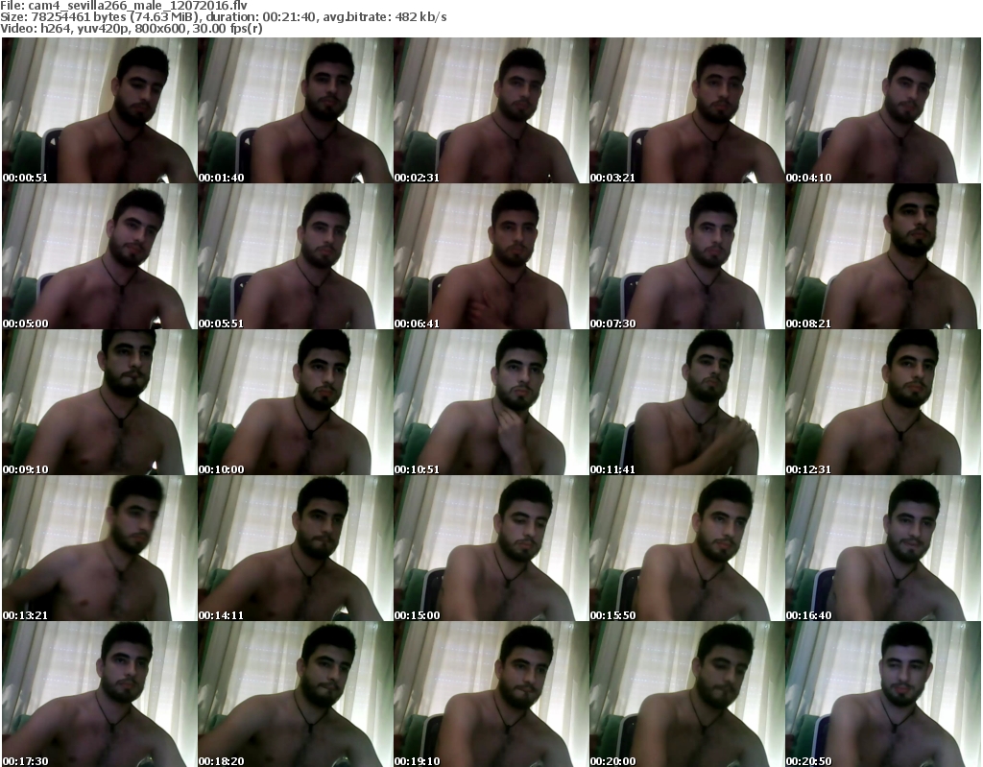Pick the 00:10:00 contact sheet frame
This screenshot has height=767, width=983.
tap(296, 402)
